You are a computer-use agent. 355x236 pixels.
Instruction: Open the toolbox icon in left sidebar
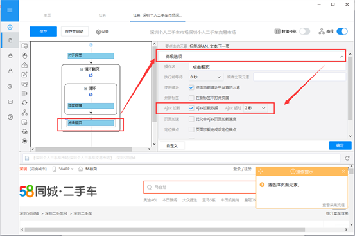10,55
